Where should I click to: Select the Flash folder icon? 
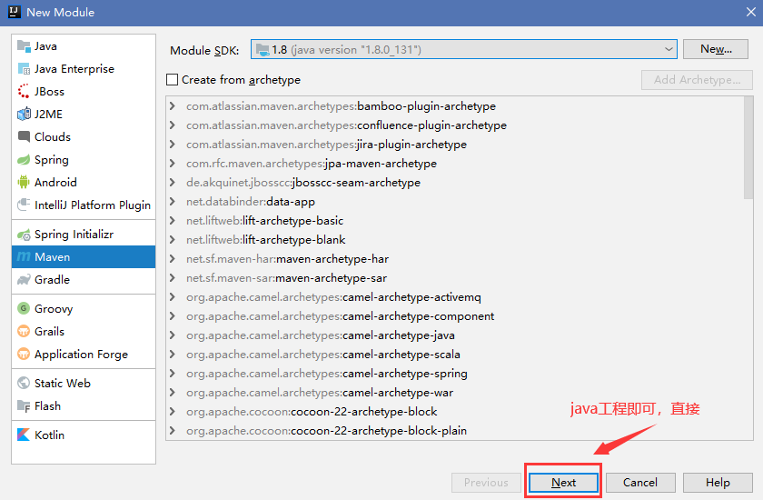[x=24, y=406]
